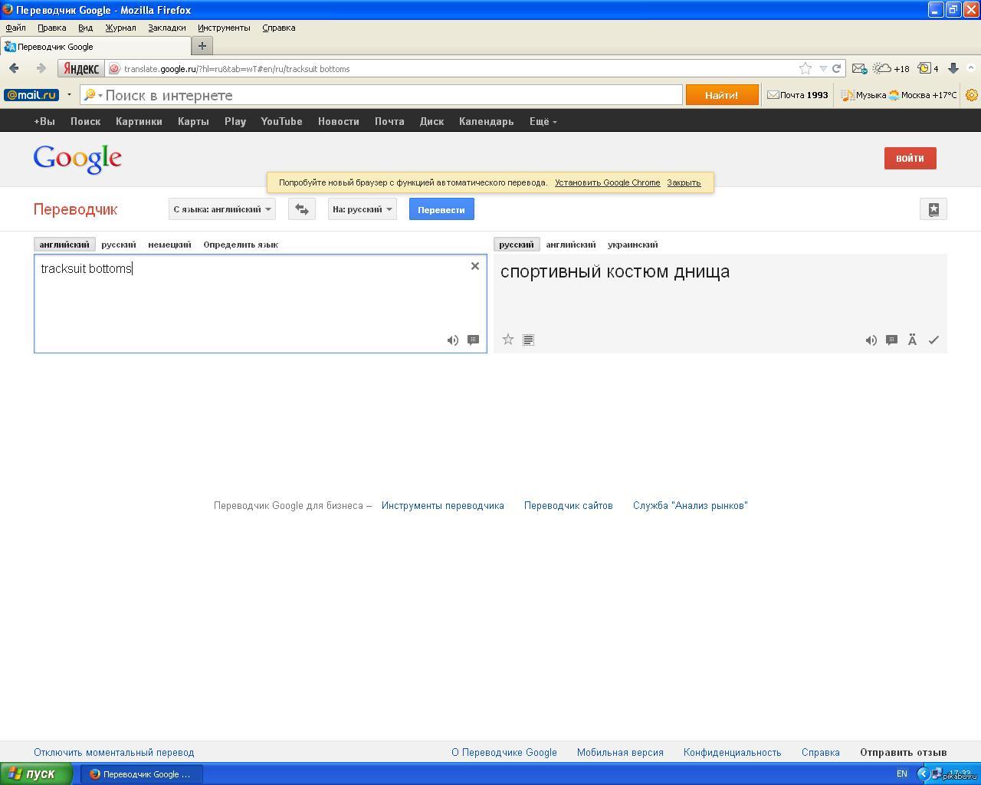Select all translation text icon
The height and width of the screenshot is (785, 981).
coord(528,340)
